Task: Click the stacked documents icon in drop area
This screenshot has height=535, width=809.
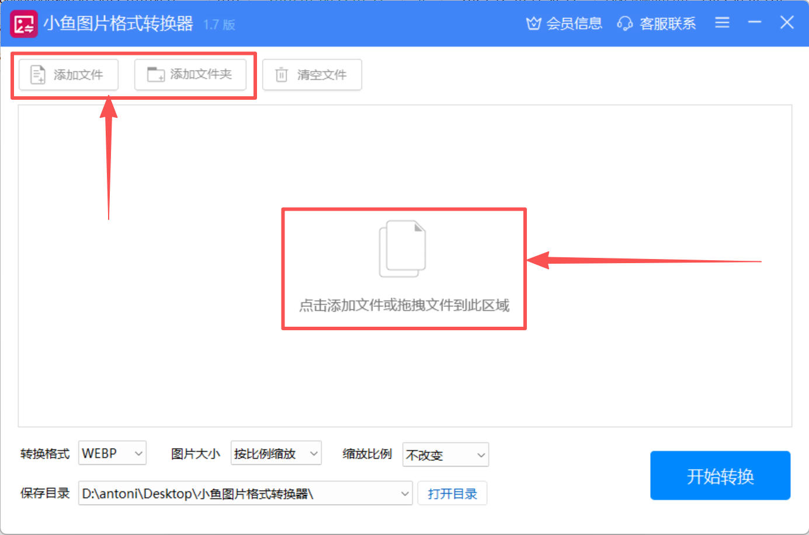Action: [x=403, y=249]
